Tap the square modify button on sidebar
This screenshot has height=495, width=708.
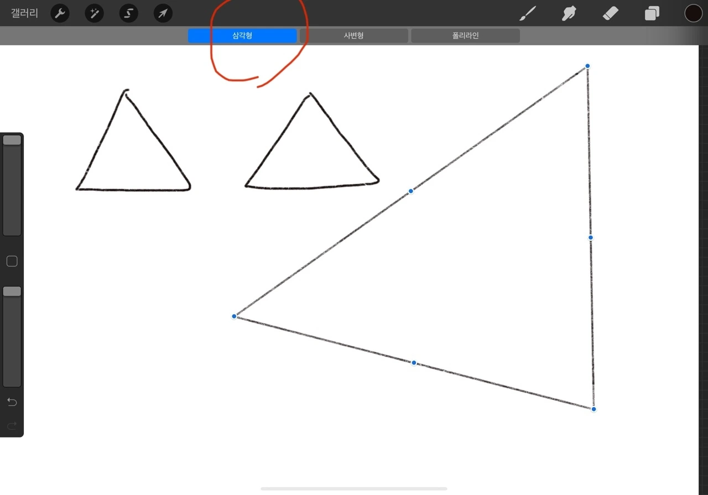(12, 261)
